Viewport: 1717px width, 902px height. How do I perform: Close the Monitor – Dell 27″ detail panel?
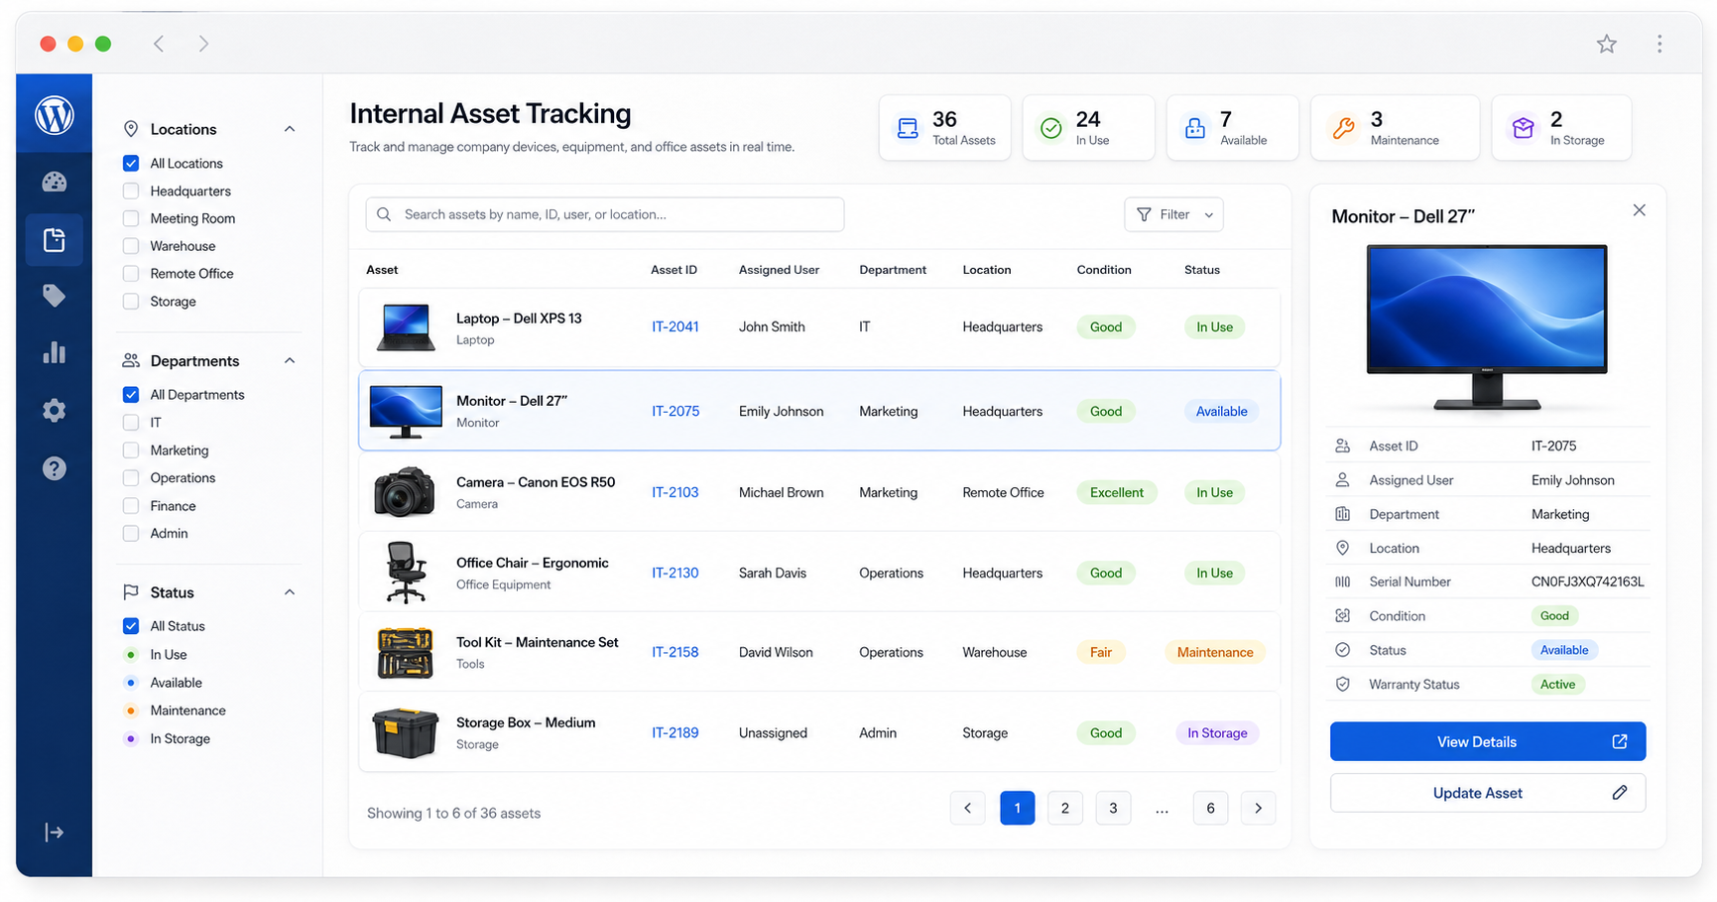[x=1639, y=210]
